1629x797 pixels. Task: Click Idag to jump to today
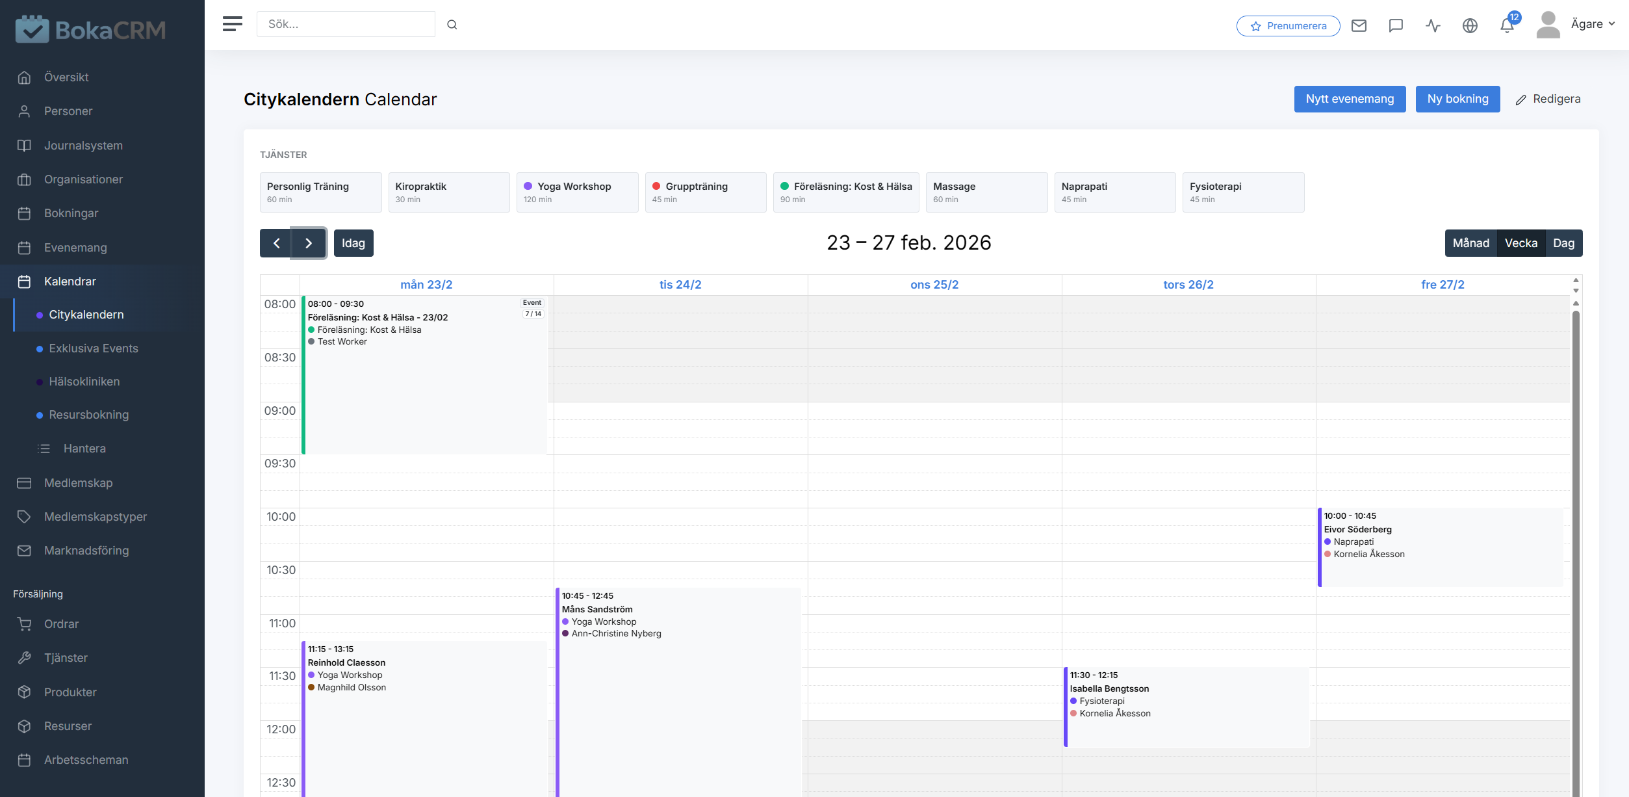353,242
